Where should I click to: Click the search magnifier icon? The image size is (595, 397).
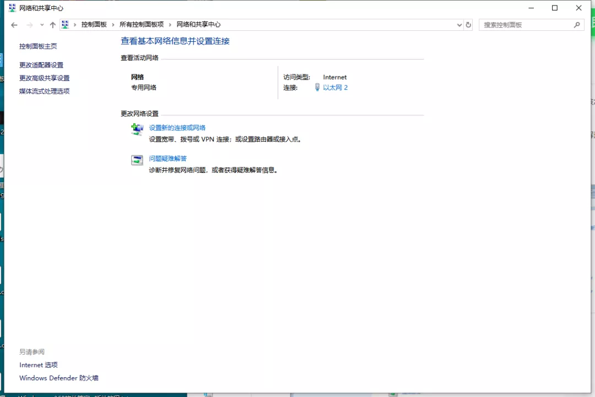pyautogui.click(x=577, y=25)
